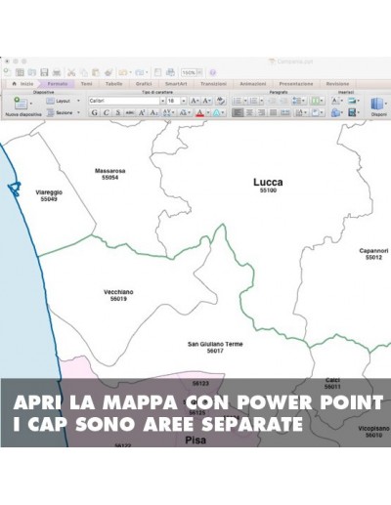Open the purple Help question-mark icon
391x505 pixels.
pos(213,72)
